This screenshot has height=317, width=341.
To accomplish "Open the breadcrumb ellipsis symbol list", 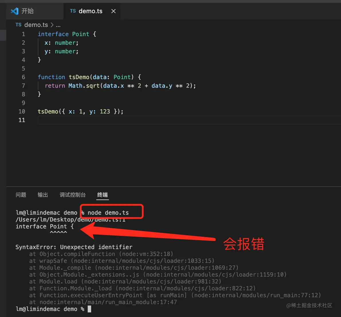I will click(58, 25).
